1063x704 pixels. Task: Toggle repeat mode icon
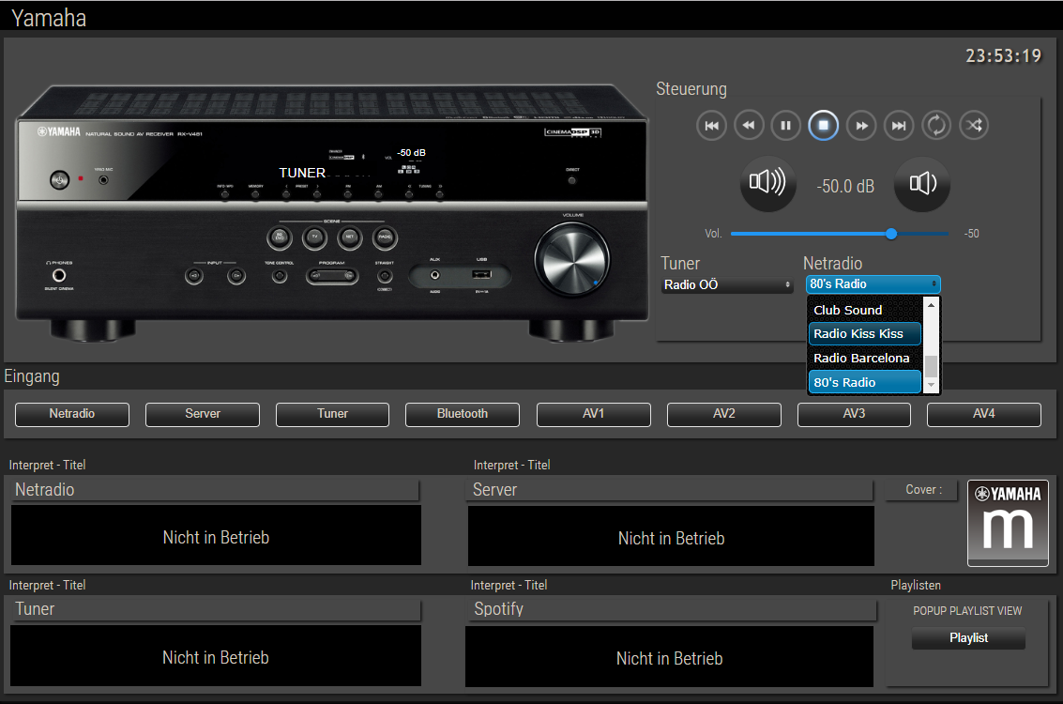tap(936, 126)
